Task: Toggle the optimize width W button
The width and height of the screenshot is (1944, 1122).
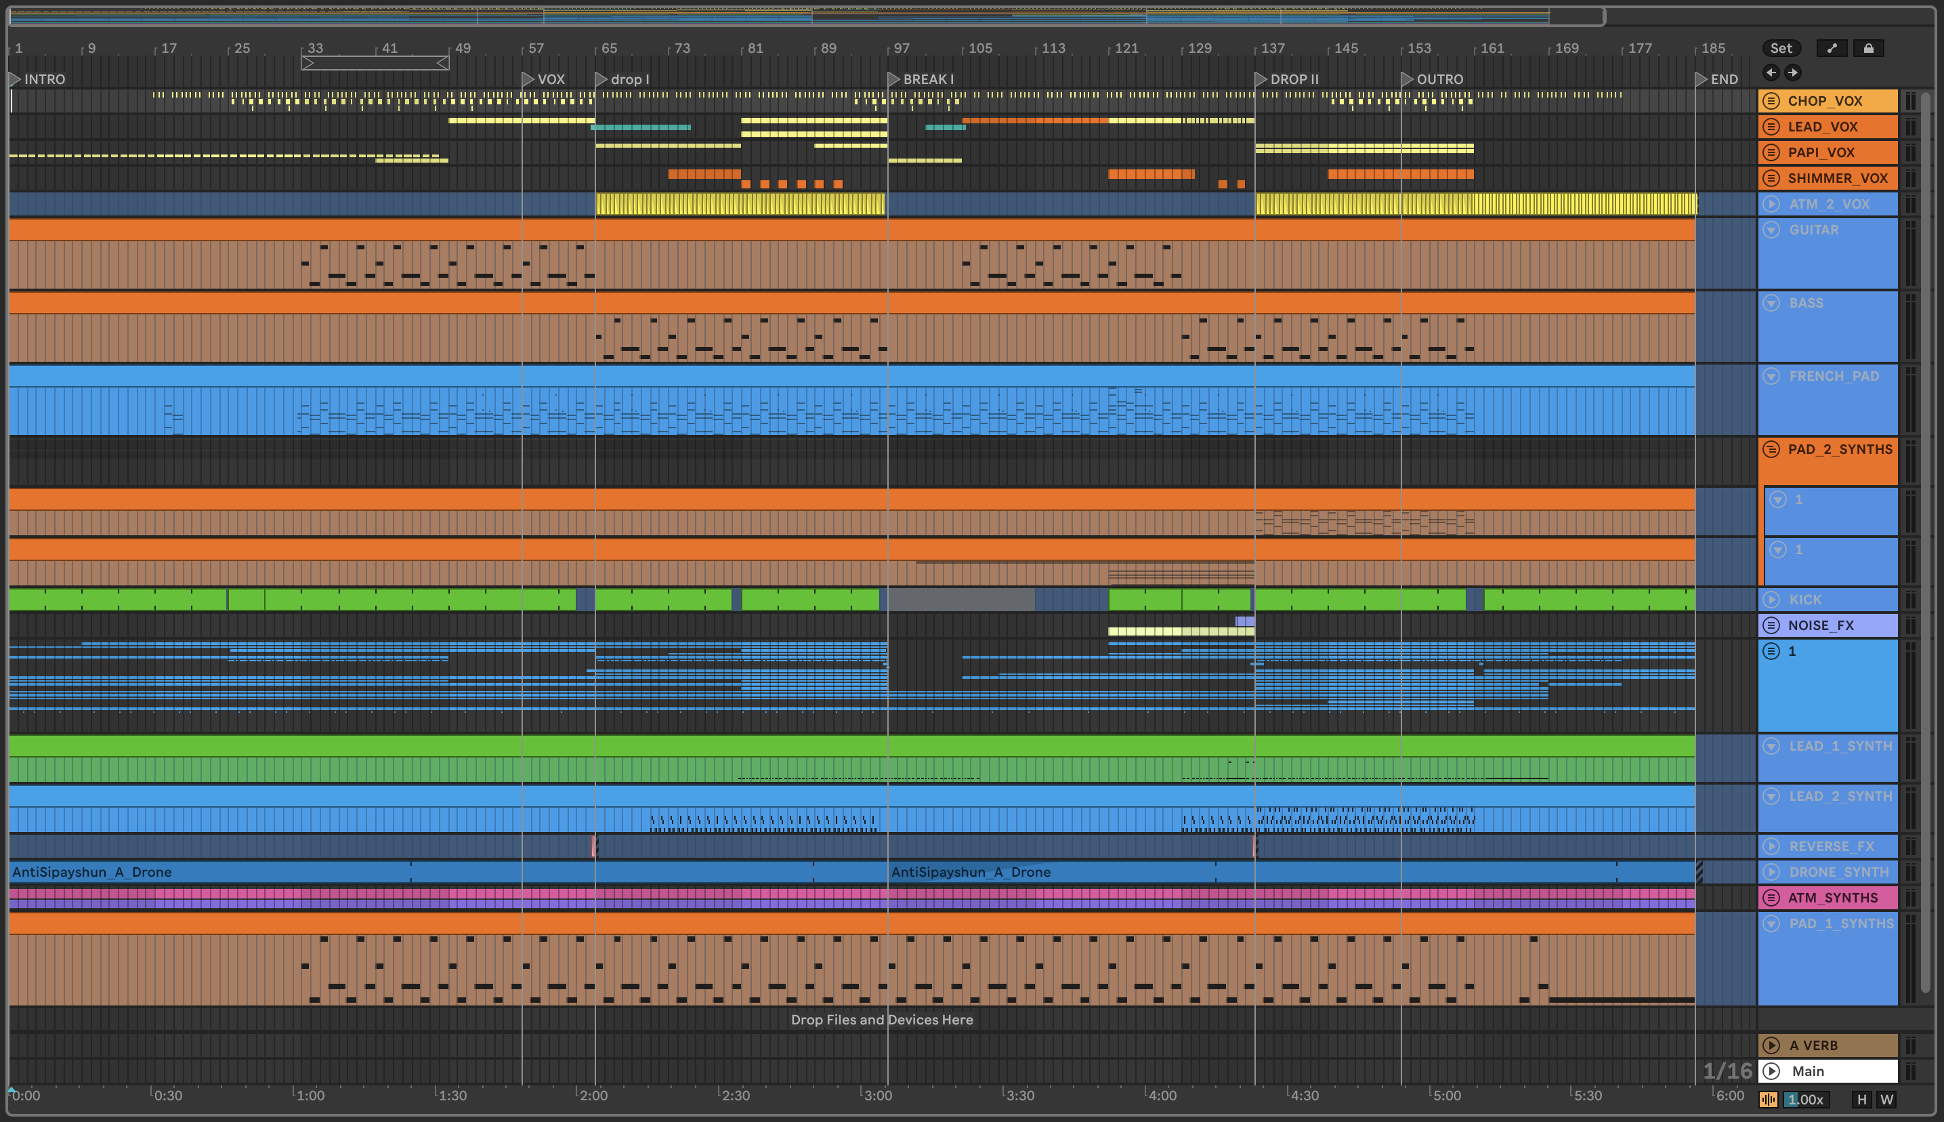Action: point(1886,1100)
